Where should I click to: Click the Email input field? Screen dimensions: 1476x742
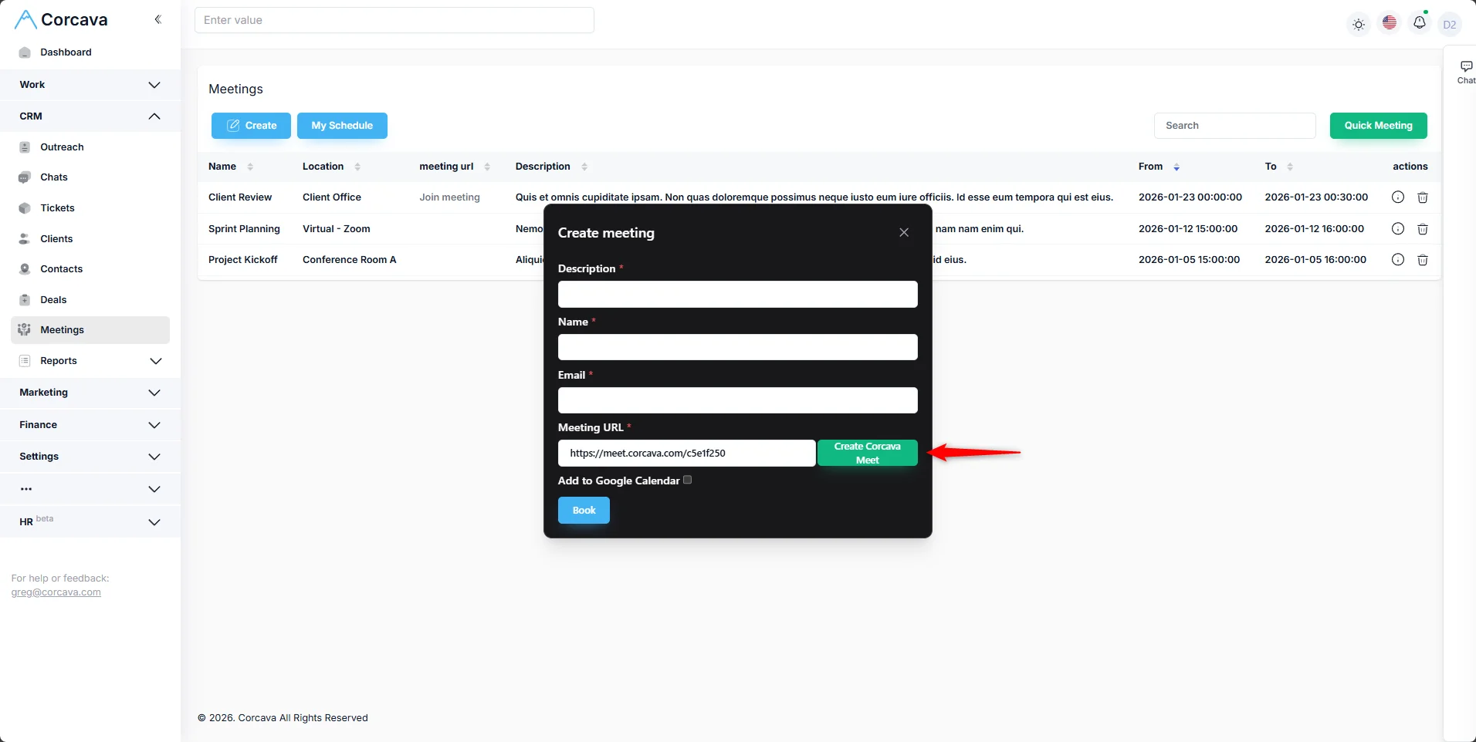click(x=737, y=400)
